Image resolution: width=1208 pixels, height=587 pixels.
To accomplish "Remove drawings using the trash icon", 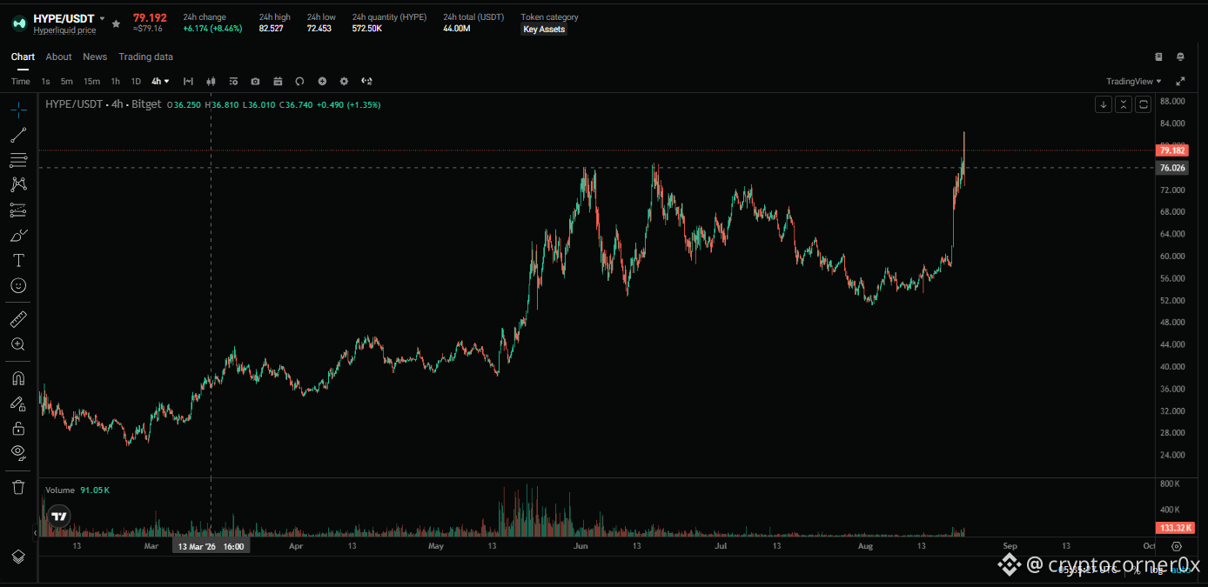I will click(x=18, y=487).
